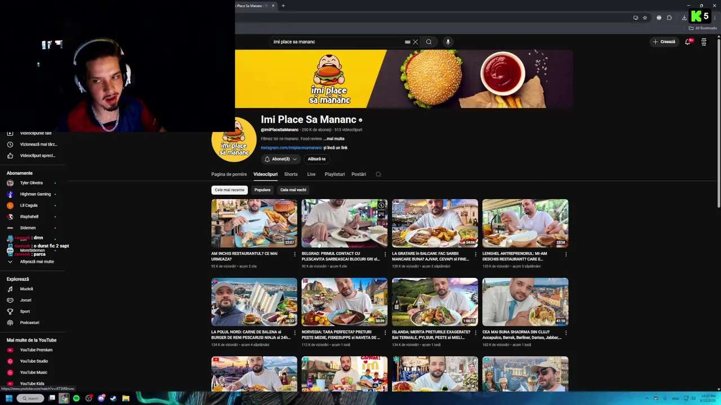Open the on-screen keyboard icon in search

point(407,42)
